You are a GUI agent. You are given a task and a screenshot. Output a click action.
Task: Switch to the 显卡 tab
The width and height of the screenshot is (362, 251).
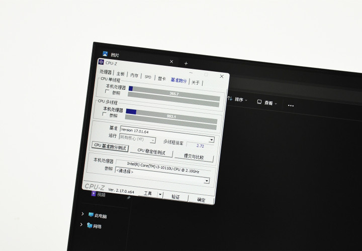pyautogui.click(x=162, y=79)
